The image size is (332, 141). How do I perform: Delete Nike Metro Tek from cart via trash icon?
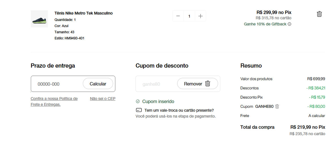pyautogui.click(x=319, y=14)
